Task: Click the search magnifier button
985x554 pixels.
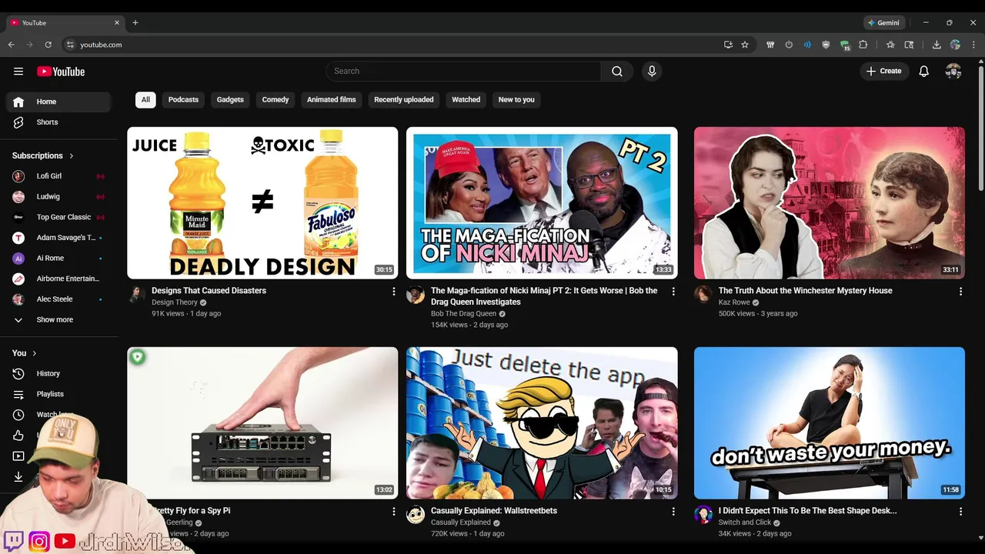Action: [x=617, y=72]
